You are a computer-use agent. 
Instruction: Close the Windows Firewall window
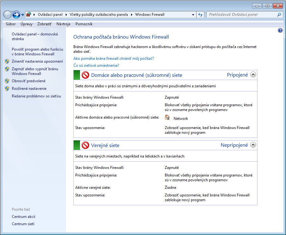pos(278,6)
